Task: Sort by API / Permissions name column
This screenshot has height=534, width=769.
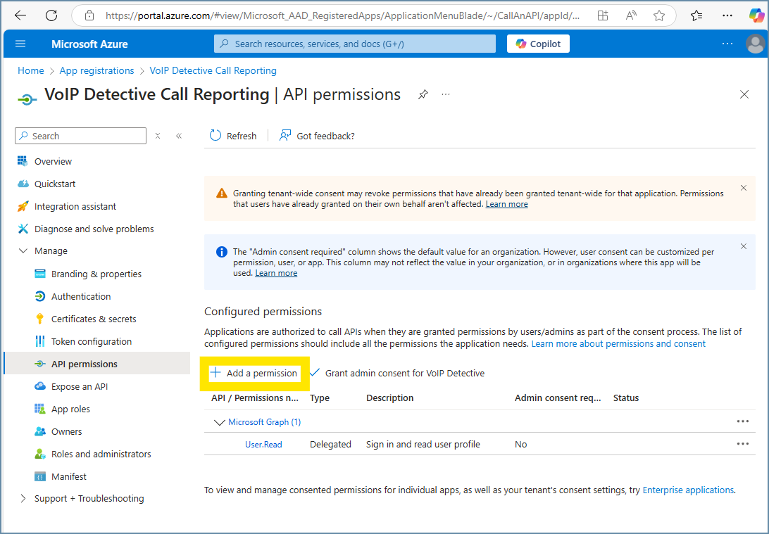Action: [x=254, y=398]
